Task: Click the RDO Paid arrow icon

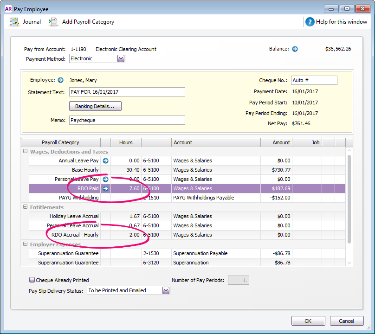Action: click(x=105, y=189)
